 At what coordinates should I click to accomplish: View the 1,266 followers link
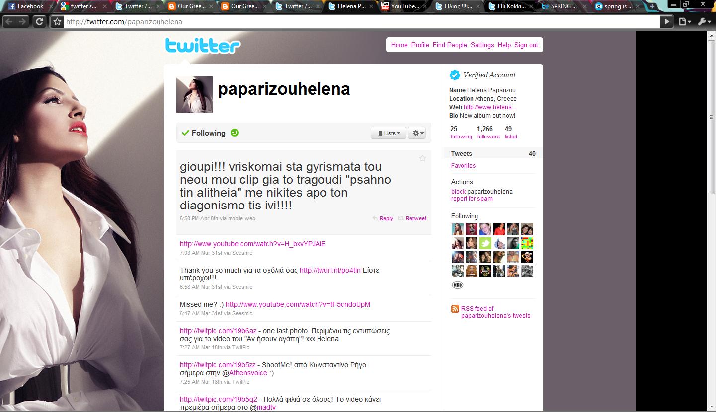coord(488,133)
